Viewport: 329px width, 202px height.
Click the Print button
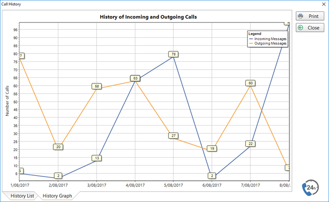pyautogui.click(x=310, y=16)
